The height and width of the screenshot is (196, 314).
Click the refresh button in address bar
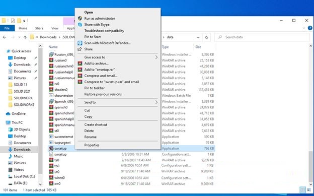[x=206, y=37]
